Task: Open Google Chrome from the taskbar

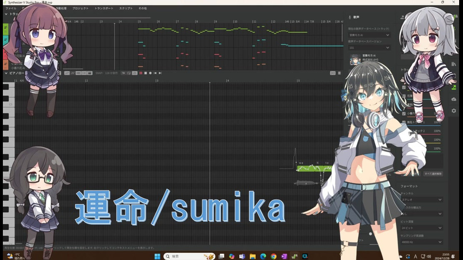Action: pyautogui.click(x=273, y=256)
